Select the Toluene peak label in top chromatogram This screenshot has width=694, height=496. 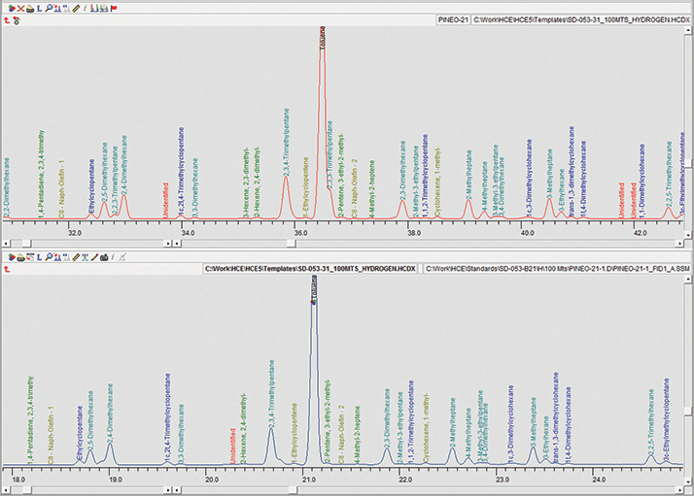(x=323, y=38)
